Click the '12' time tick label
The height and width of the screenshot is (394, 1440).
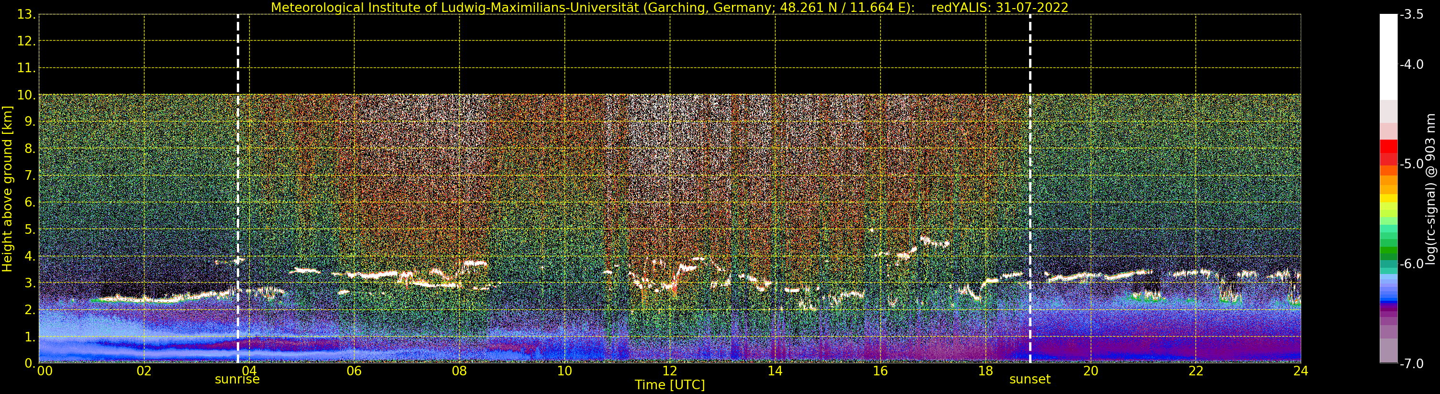670,371
